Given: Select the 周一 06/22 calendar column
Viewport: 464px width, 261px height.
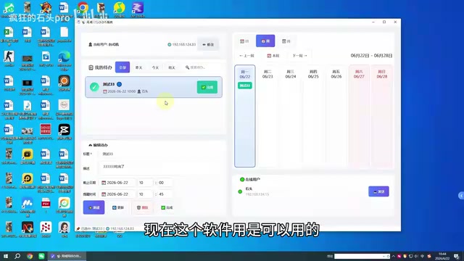Looking at the screenshot, I should tap(245, 116).
